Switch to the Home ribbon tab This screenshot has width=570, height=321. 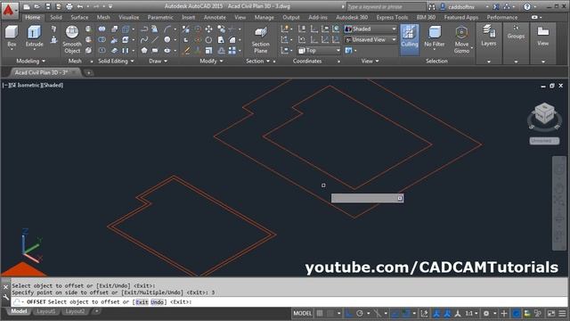pos(33,17)
